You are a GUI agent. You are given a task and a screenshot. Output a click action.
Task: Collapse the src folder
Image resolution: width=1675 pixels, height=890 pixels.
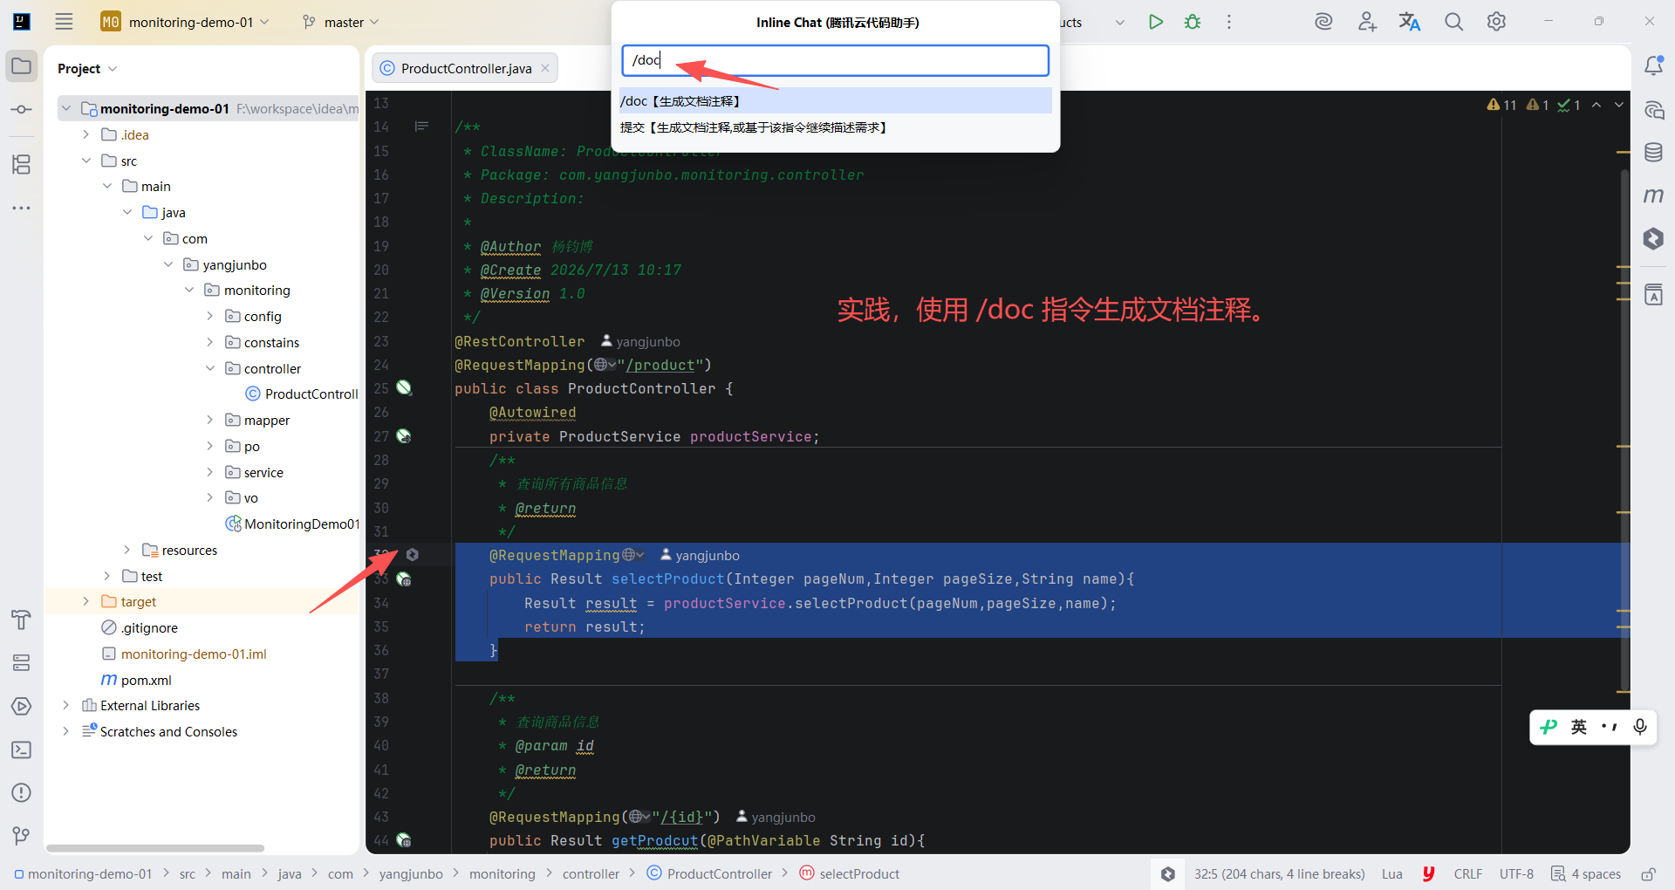pyautogui.click(x=85, y=161)
